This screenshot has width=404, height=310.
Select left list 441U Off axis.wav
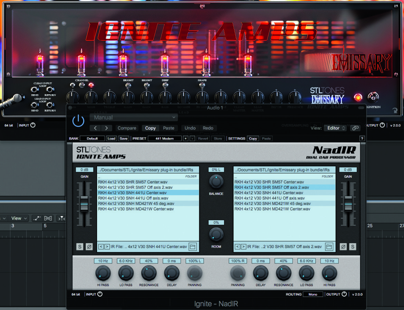(x=148, y=198)
